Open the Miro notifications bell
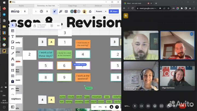This screenshot has width=197, height=111. click(91, 12)
